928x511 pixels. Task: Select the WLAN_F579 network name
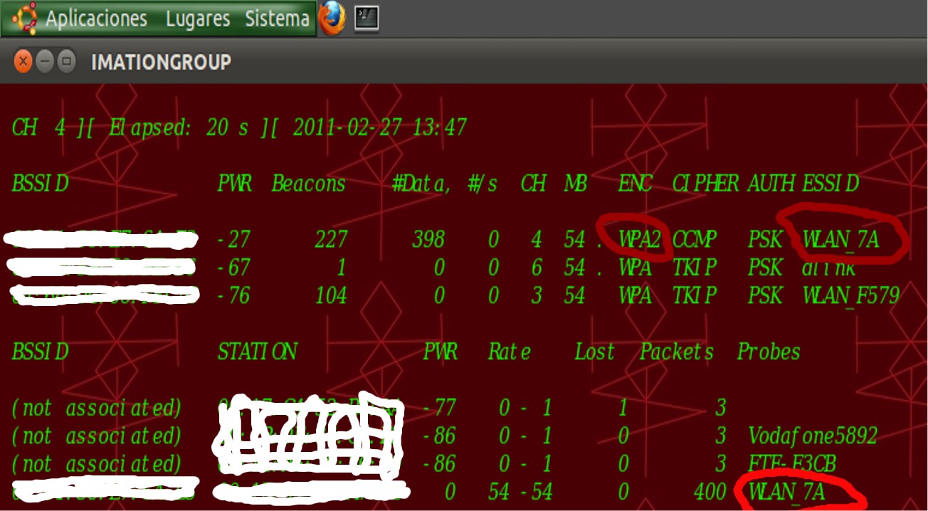pyautogui.click(x=850, y=295)
